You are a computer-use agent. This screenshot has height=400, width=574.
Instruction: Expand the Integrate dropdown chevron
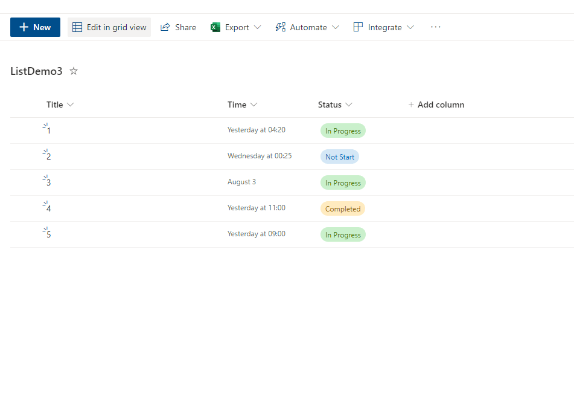[x=410, y=27]
